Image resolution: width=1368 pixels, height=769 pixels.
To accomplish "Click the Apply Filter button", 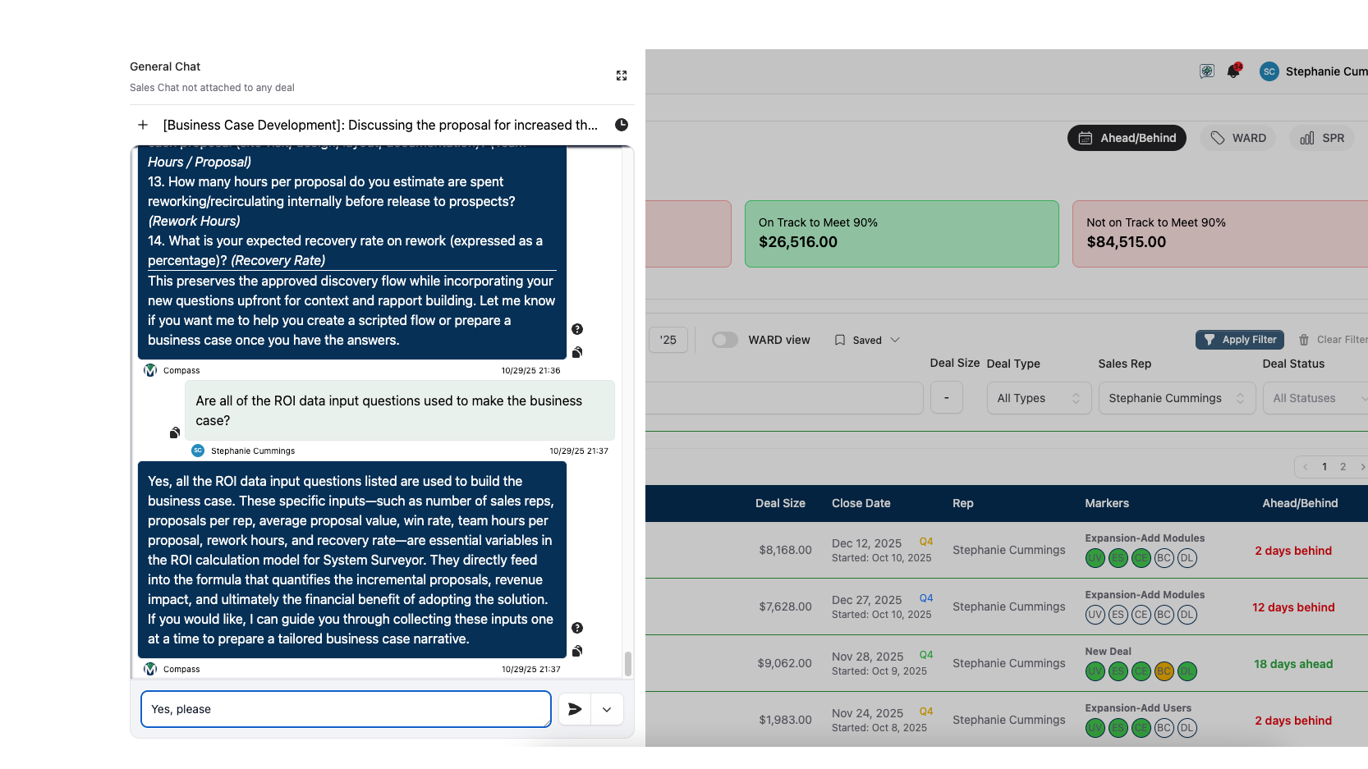I will 1240,340.
